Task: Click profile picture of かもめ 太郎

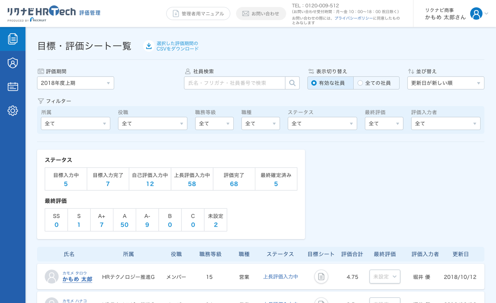Action: coord(52,276)
